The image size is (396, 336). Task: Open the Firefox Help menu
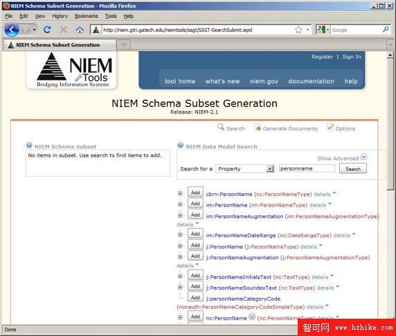129,16
